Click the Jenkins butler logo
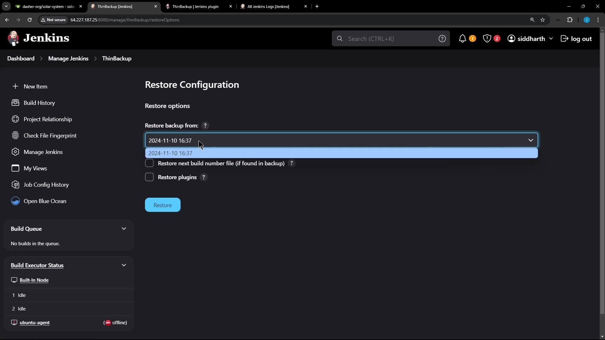 13,38
